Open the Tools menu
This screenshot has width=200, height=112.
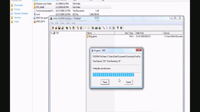click(62, 23)
